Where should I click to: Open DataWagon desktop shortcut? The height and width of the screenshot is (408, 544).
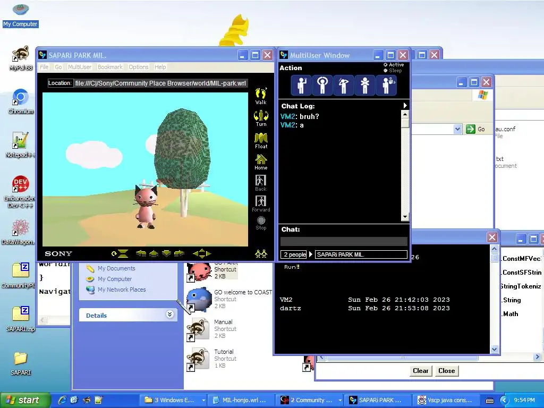pyautogui.click(x=20, y=232)
